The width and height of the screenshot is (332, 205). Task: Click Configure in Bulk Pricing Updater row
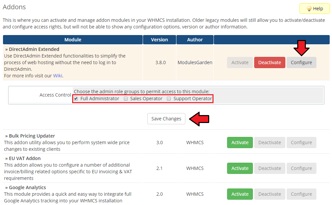tap(301, 143)
